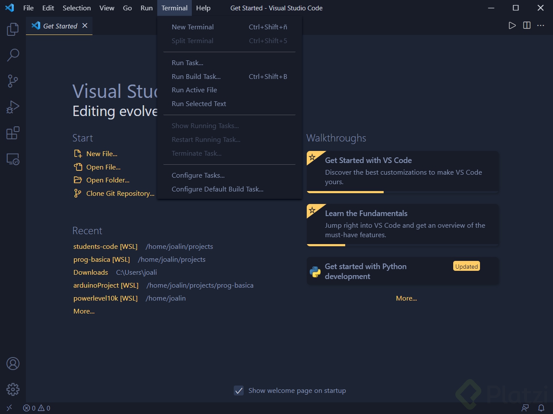This screenshot has height=414, width=553.
Task: Click the Open Folder... link
Action: (108, 180)
